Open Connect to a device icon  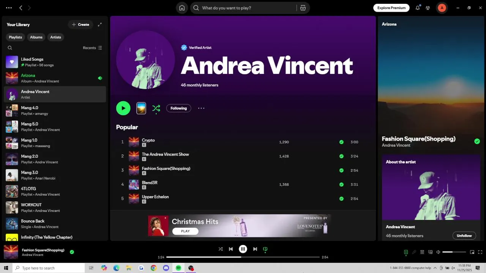point(430,252)
